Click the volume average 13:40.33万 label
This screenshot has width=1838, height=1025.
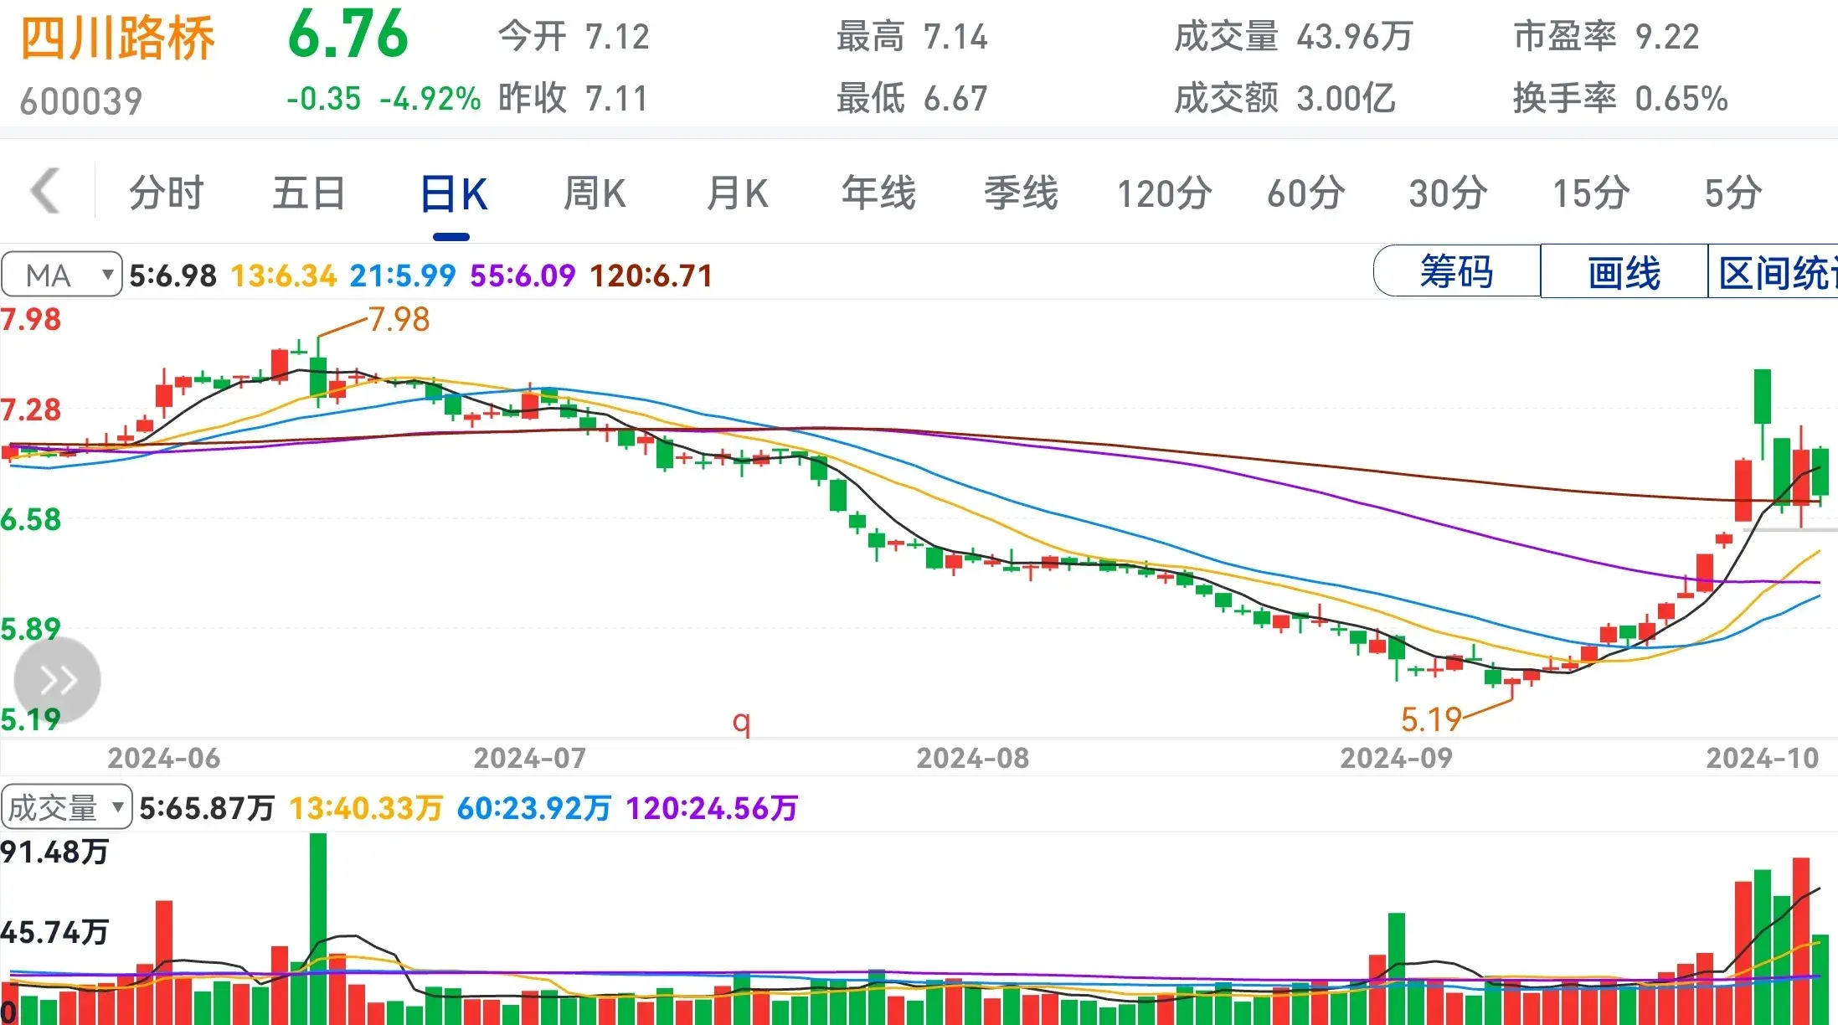366,808
